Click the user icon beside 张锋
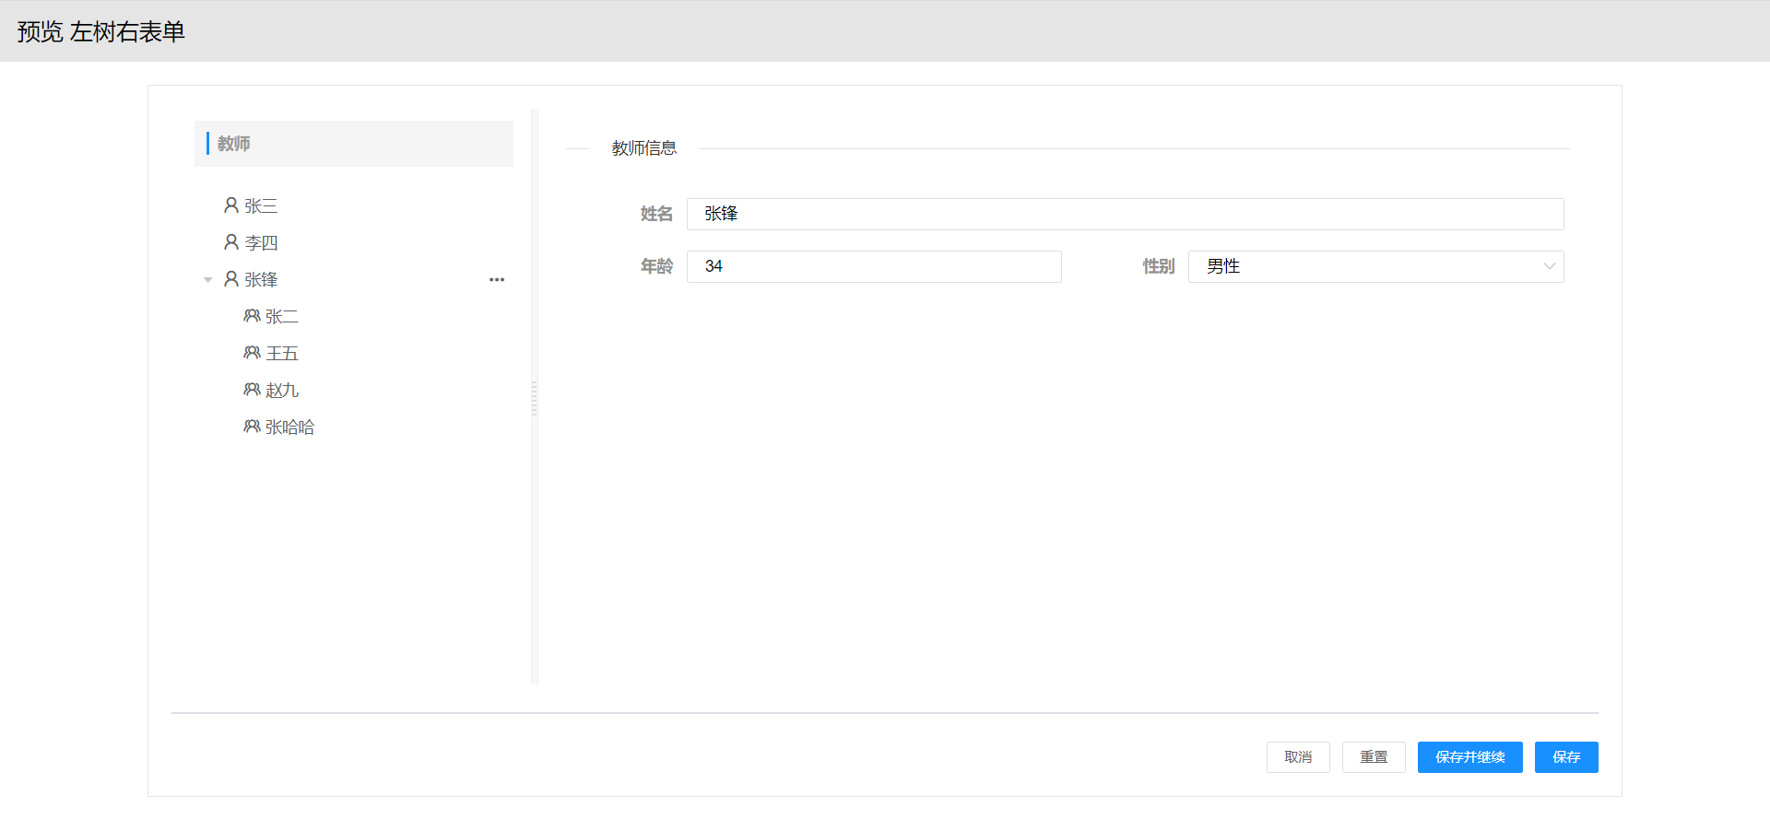 [231, 278]
